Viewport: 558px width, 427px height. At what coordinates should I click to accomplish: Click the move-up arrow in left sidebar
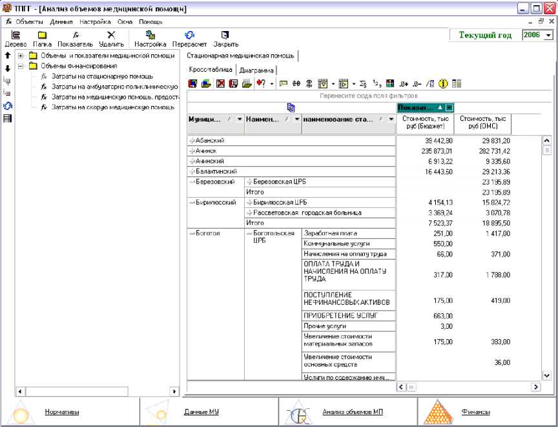click(x=7, y=56)
